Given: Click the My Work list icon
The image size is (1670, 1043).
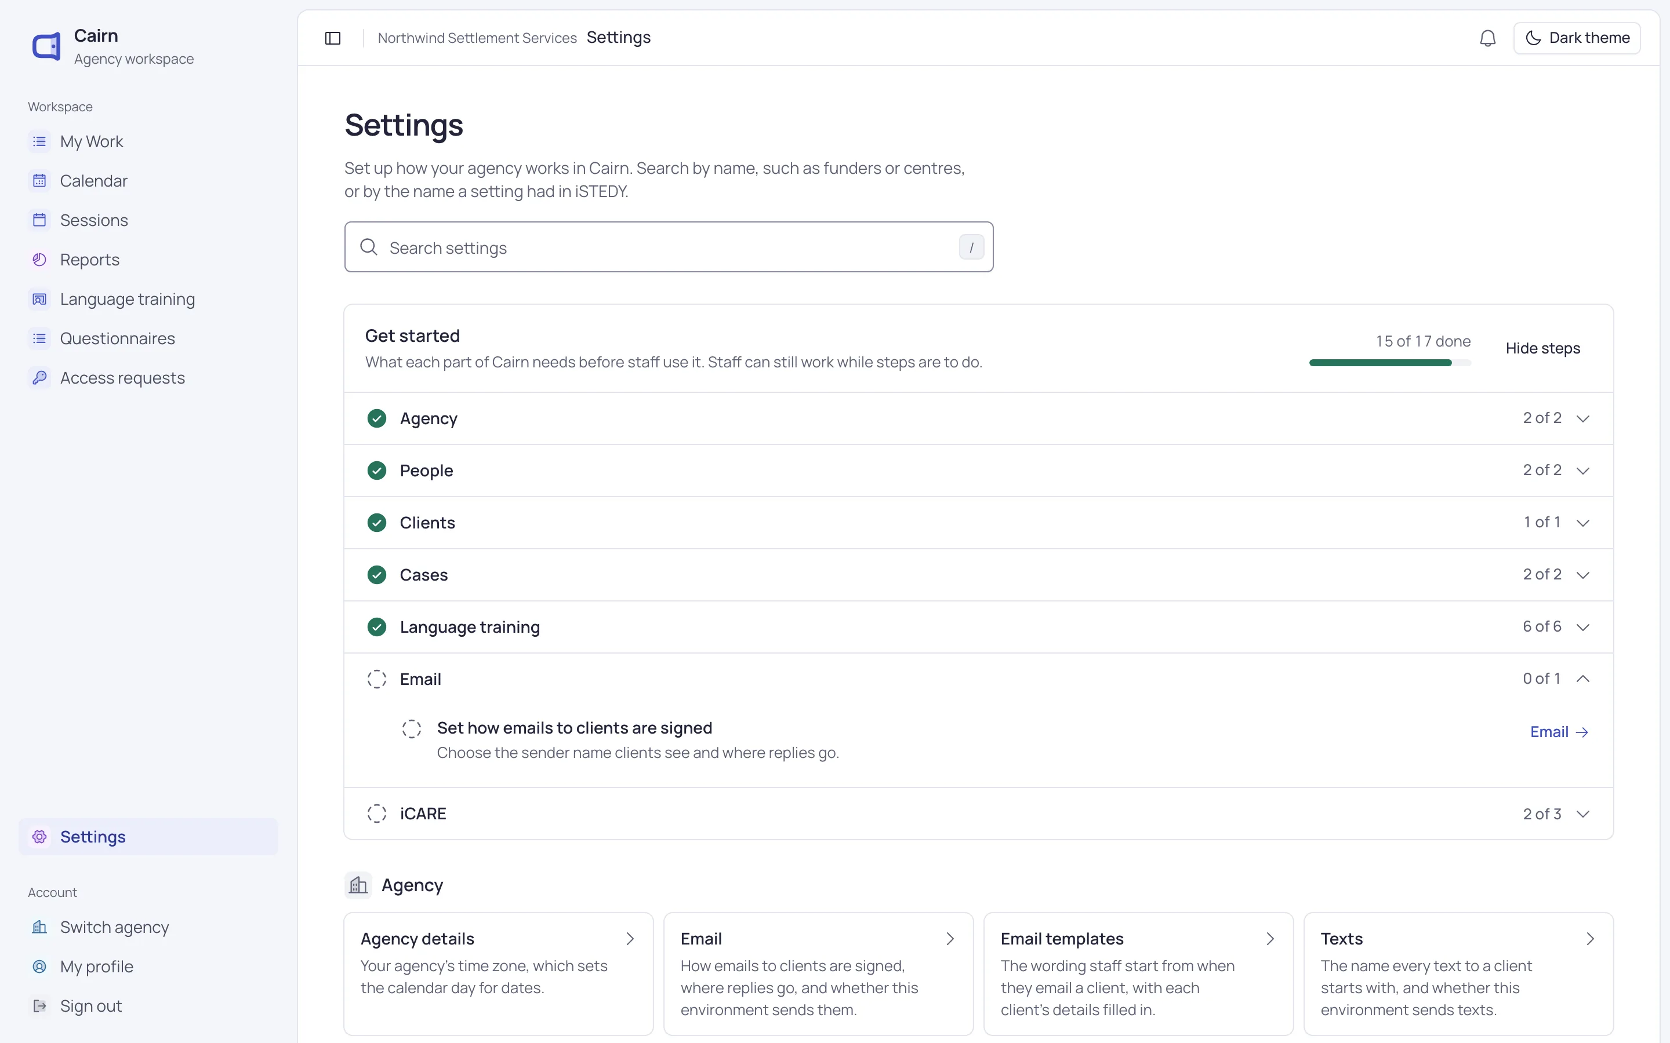Looking at the screenshot, I should (39, 141).
